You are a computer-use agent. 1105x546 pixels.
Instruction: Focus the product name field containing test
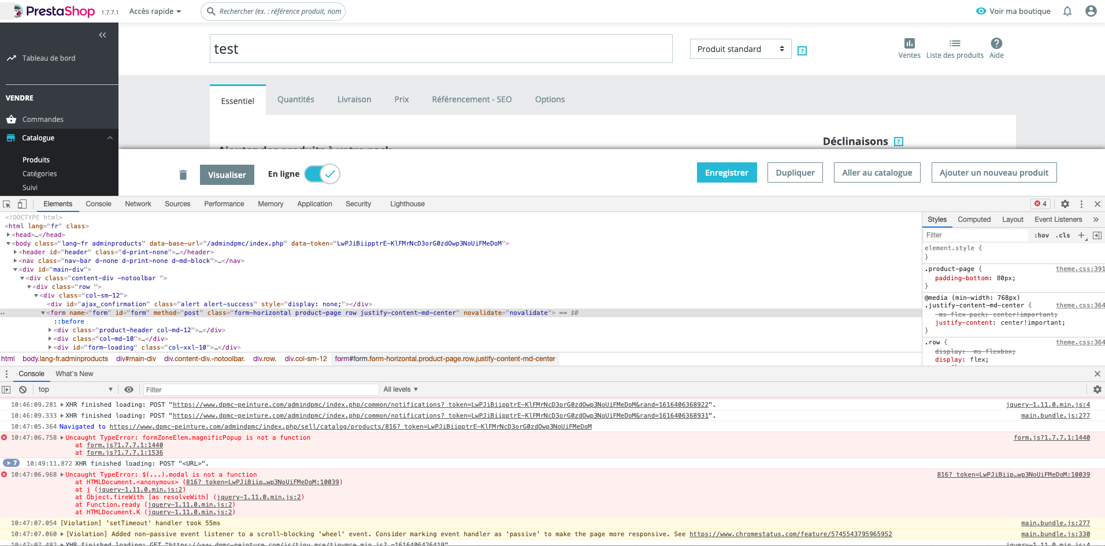coord(441,49)
